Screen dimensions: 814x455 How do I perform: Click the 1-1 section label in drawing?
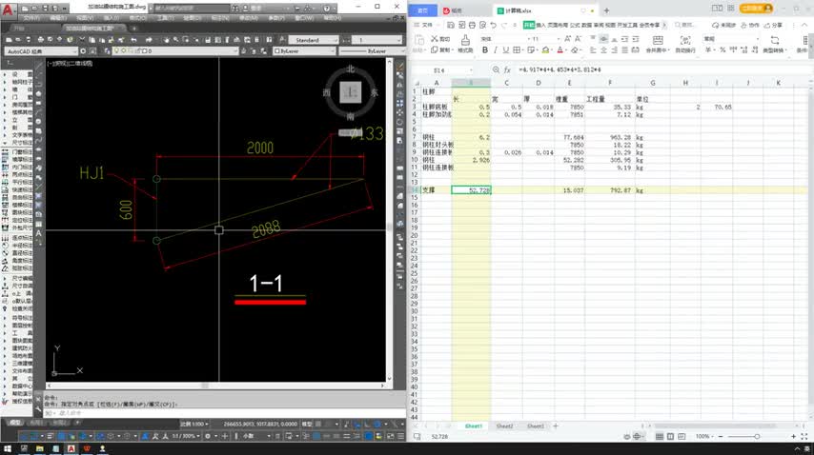pyautogui.click(x=266, y=284)
